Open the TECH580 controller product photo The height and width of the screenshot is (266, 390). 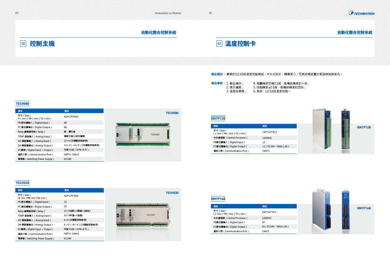click(143, 135)
